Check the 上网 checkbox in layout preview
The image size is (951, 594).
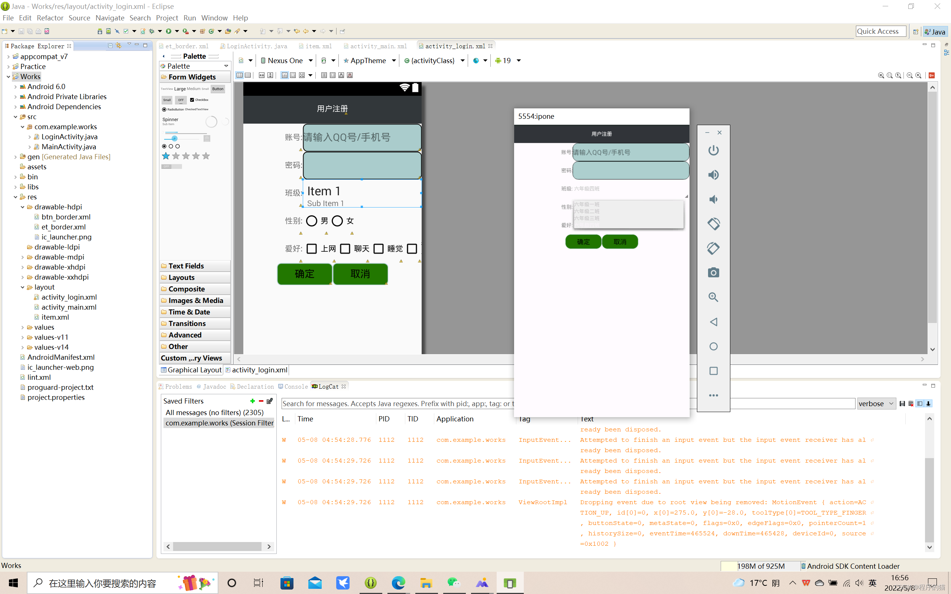pos(312,249)
